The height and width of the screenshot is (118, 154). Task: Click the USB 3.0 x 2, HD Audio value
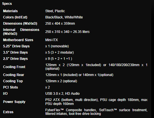point(62,94)
